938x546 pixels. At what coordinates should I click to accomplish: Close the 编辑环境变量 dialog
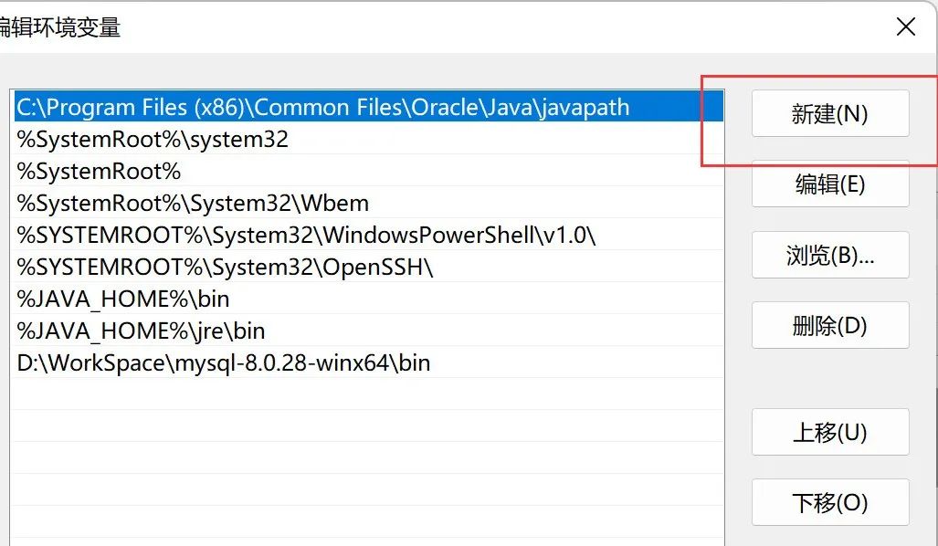pos(906,26)
